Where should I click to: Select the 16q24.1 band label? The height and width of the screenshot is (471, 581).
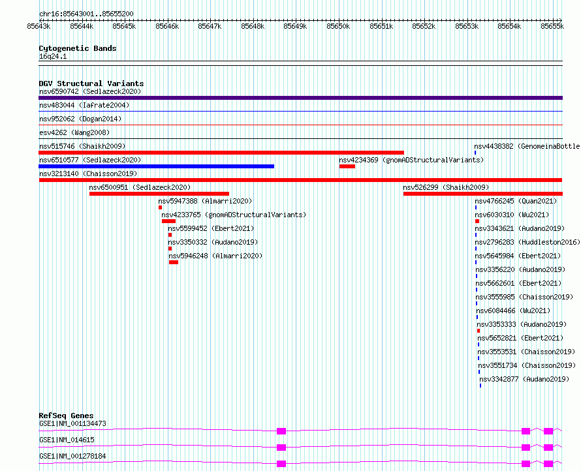(53, 56)
